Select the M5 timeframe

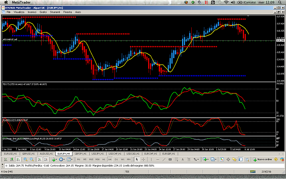[85, 159]
